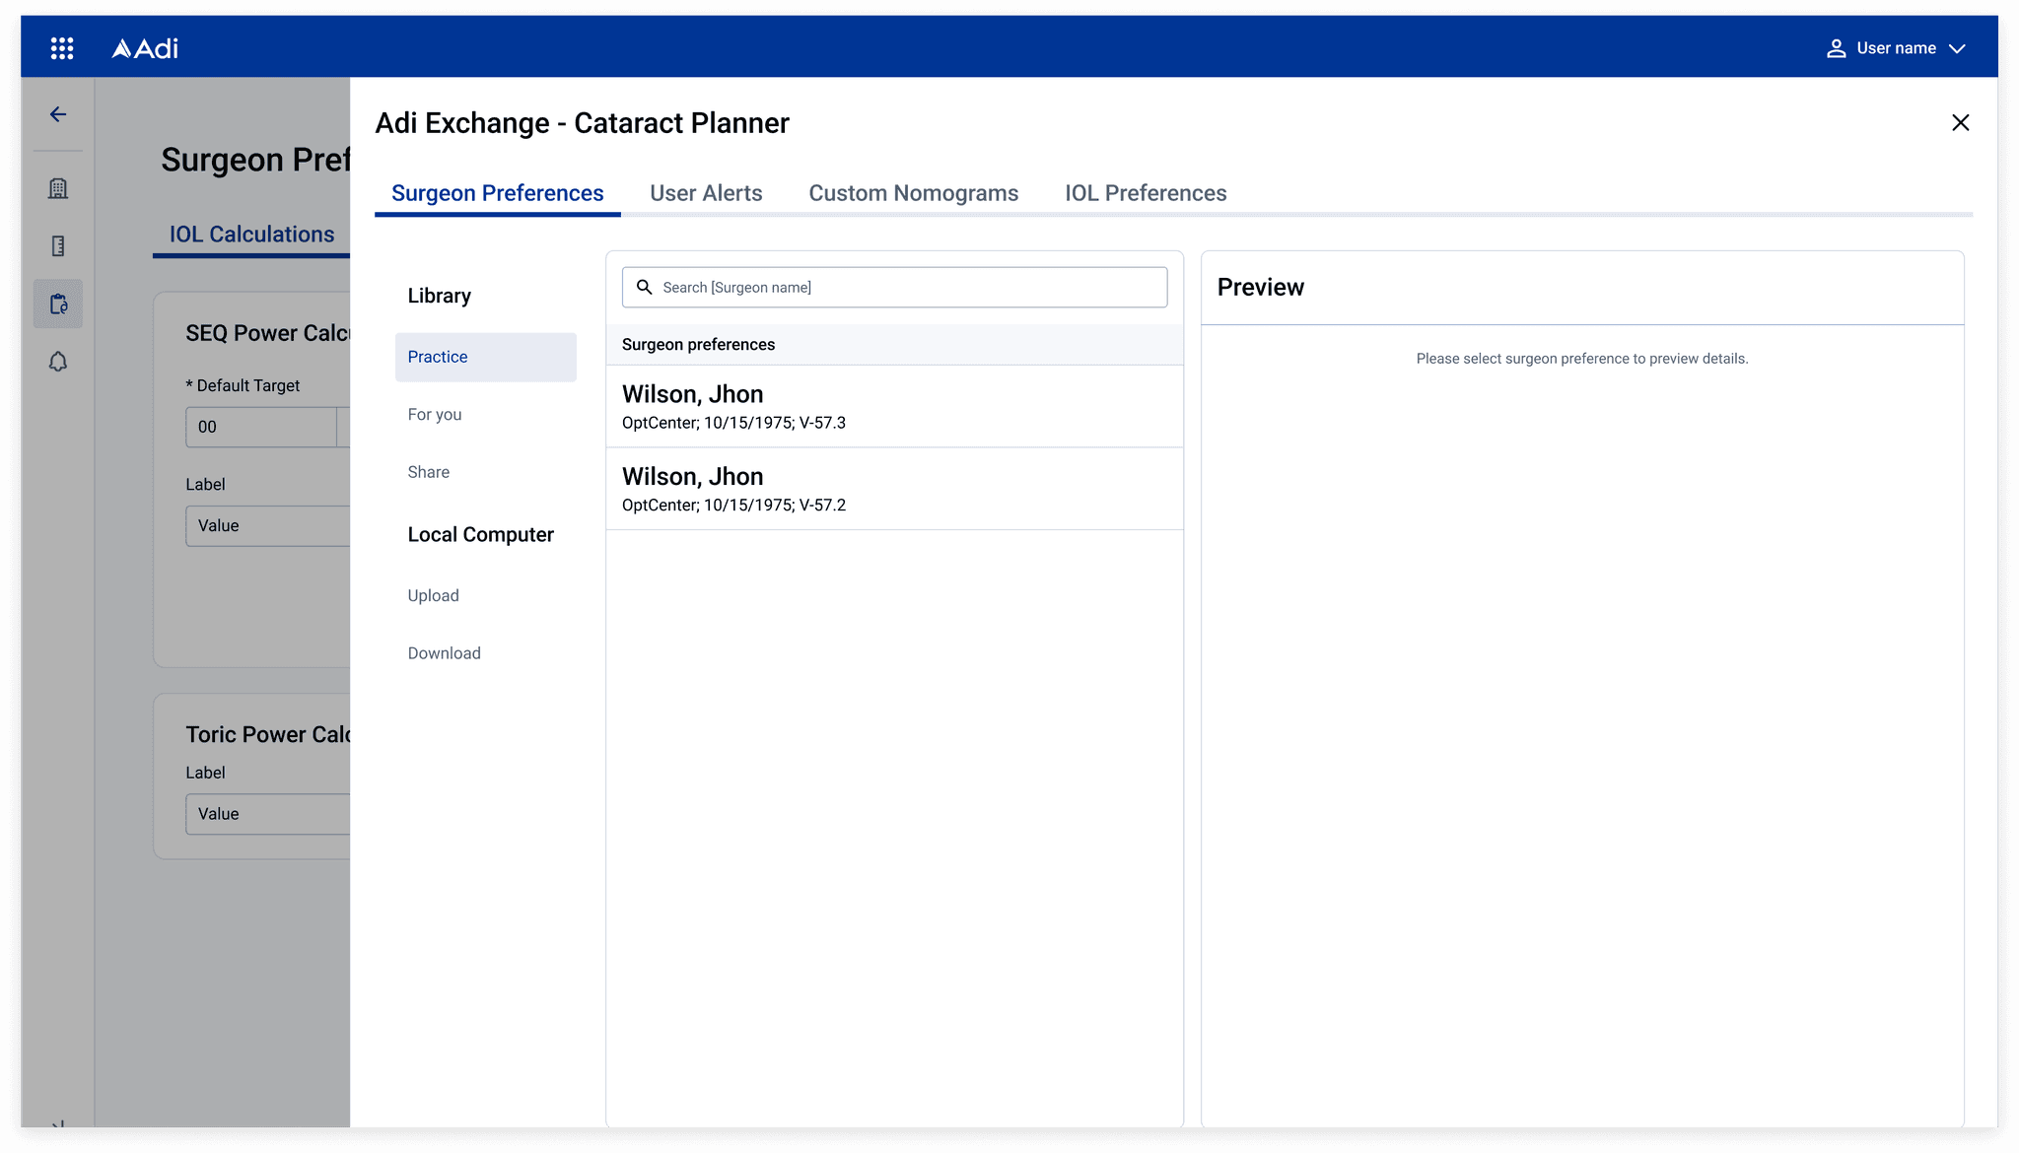
Task: Switch to the User Alerts tab
Action: pyautogui.click(x=706, y=193)
